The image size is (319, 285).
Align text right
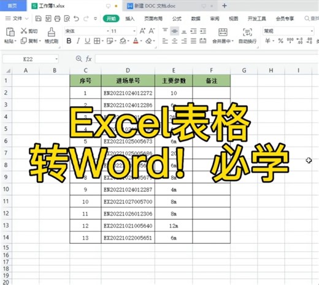point(184,41)
